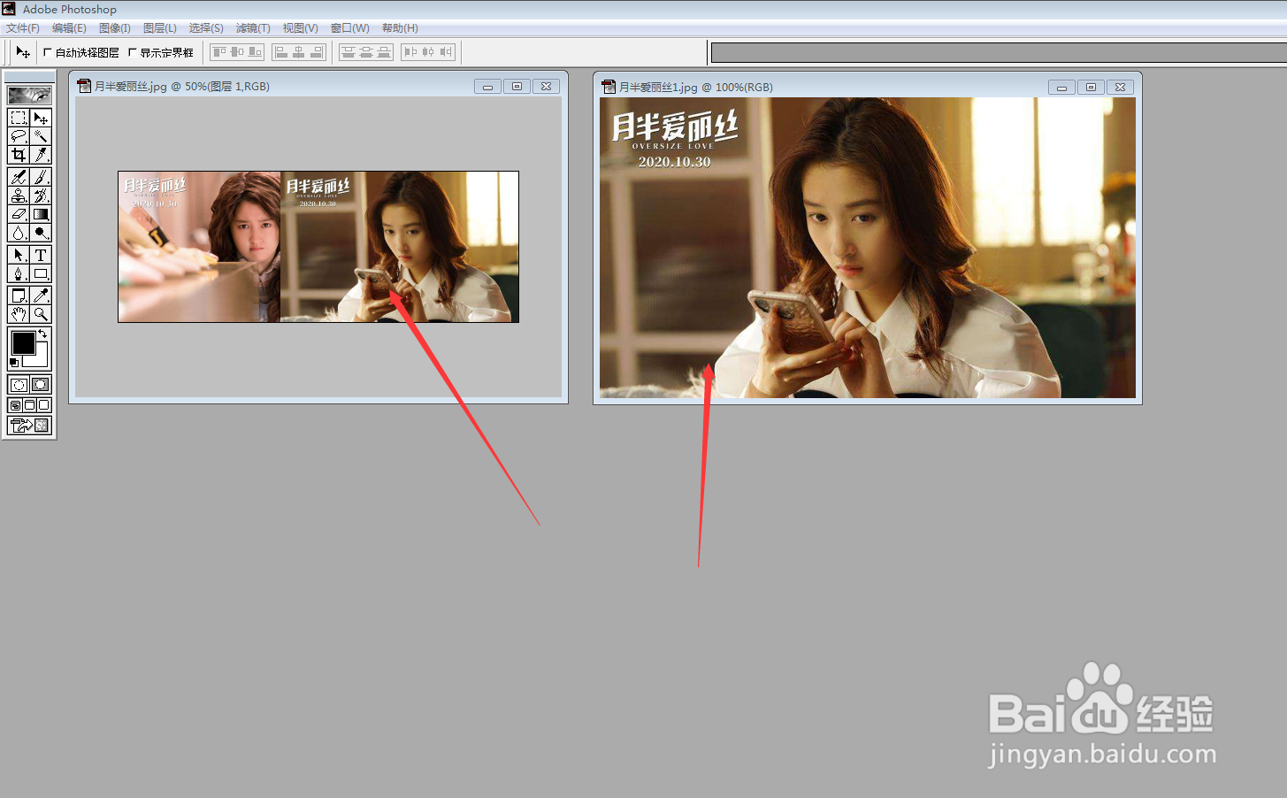Enable the 显示定界框 checkbox
Viewport: 1287px width, 798px height.
(133, 52)
